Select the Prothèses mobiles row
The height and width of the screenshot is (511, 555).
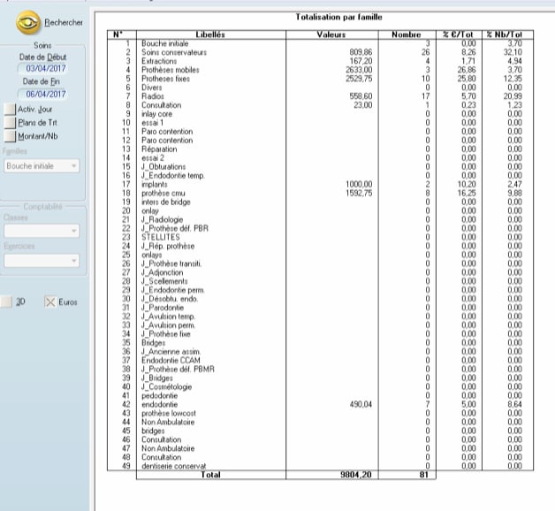point(320,70)
